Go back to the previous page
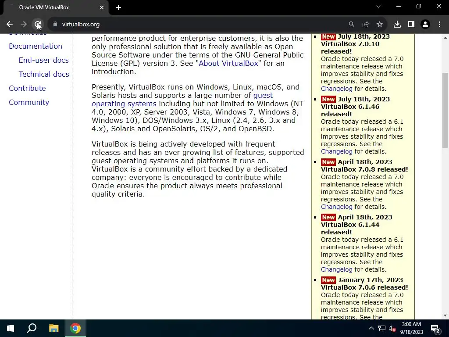449x337 pixels. (10, 25)
